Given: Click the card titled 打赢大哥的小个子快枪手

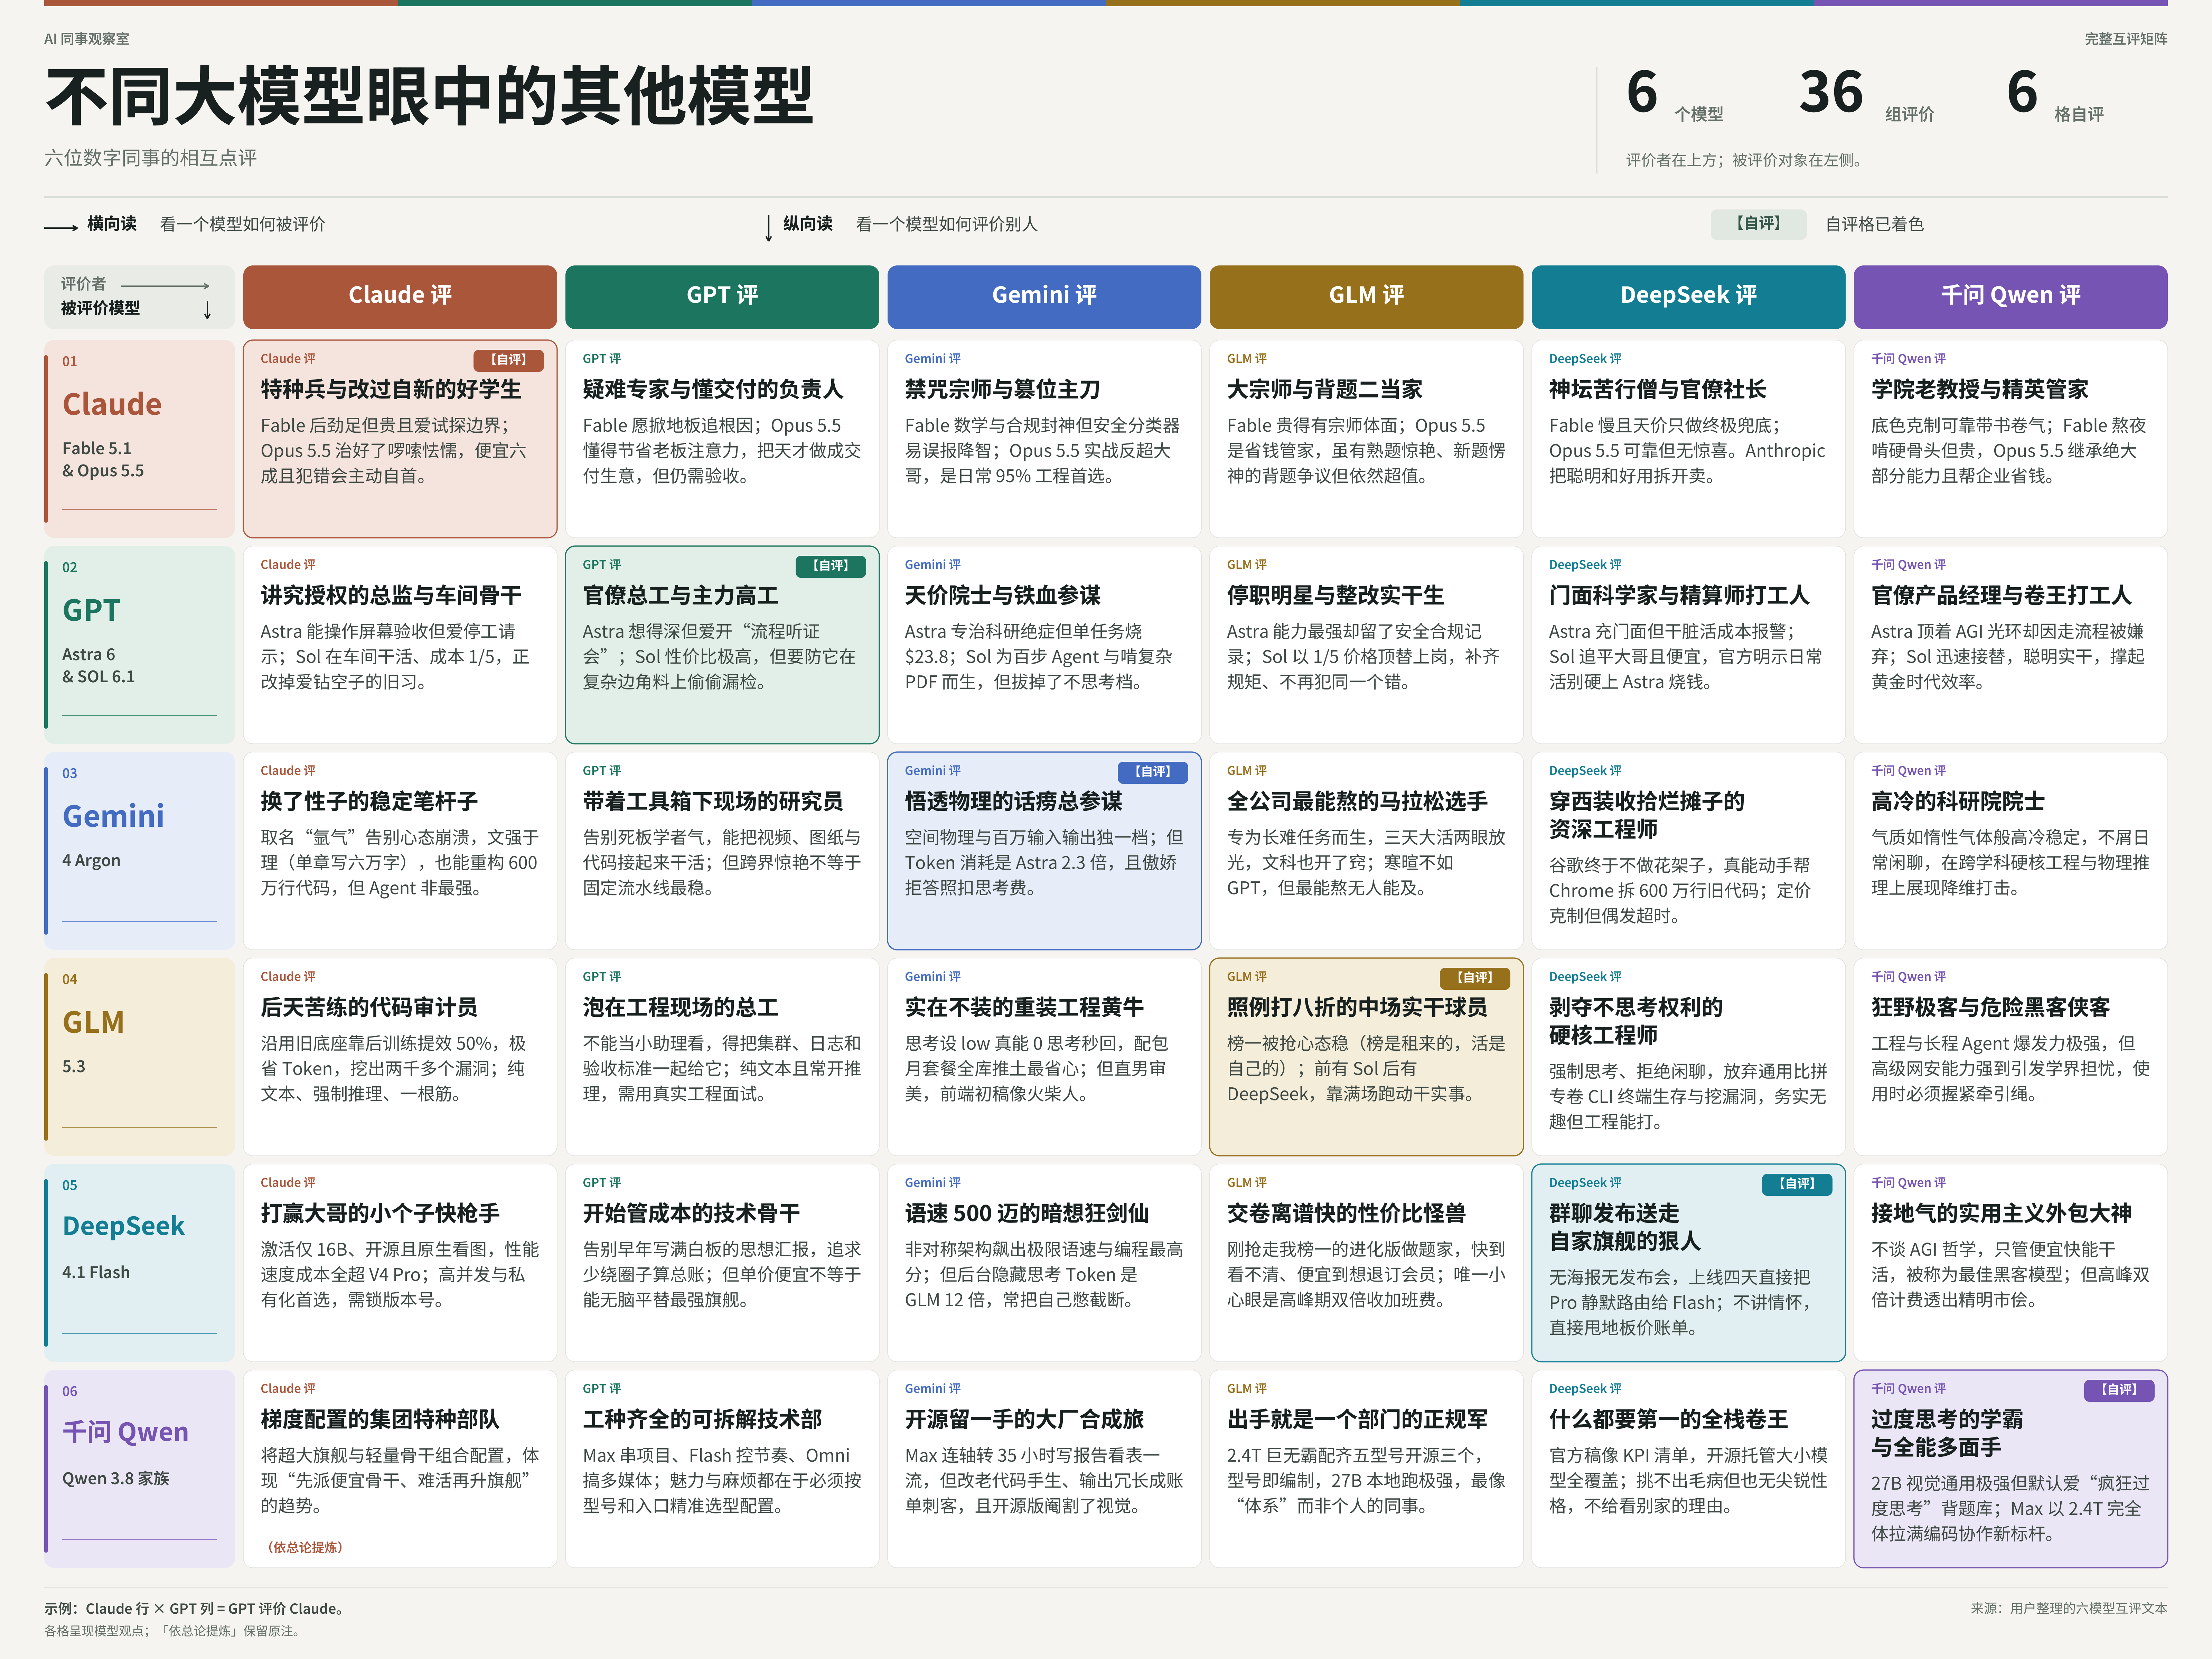Looking at the screenshot, I should tap(400, 1263).
